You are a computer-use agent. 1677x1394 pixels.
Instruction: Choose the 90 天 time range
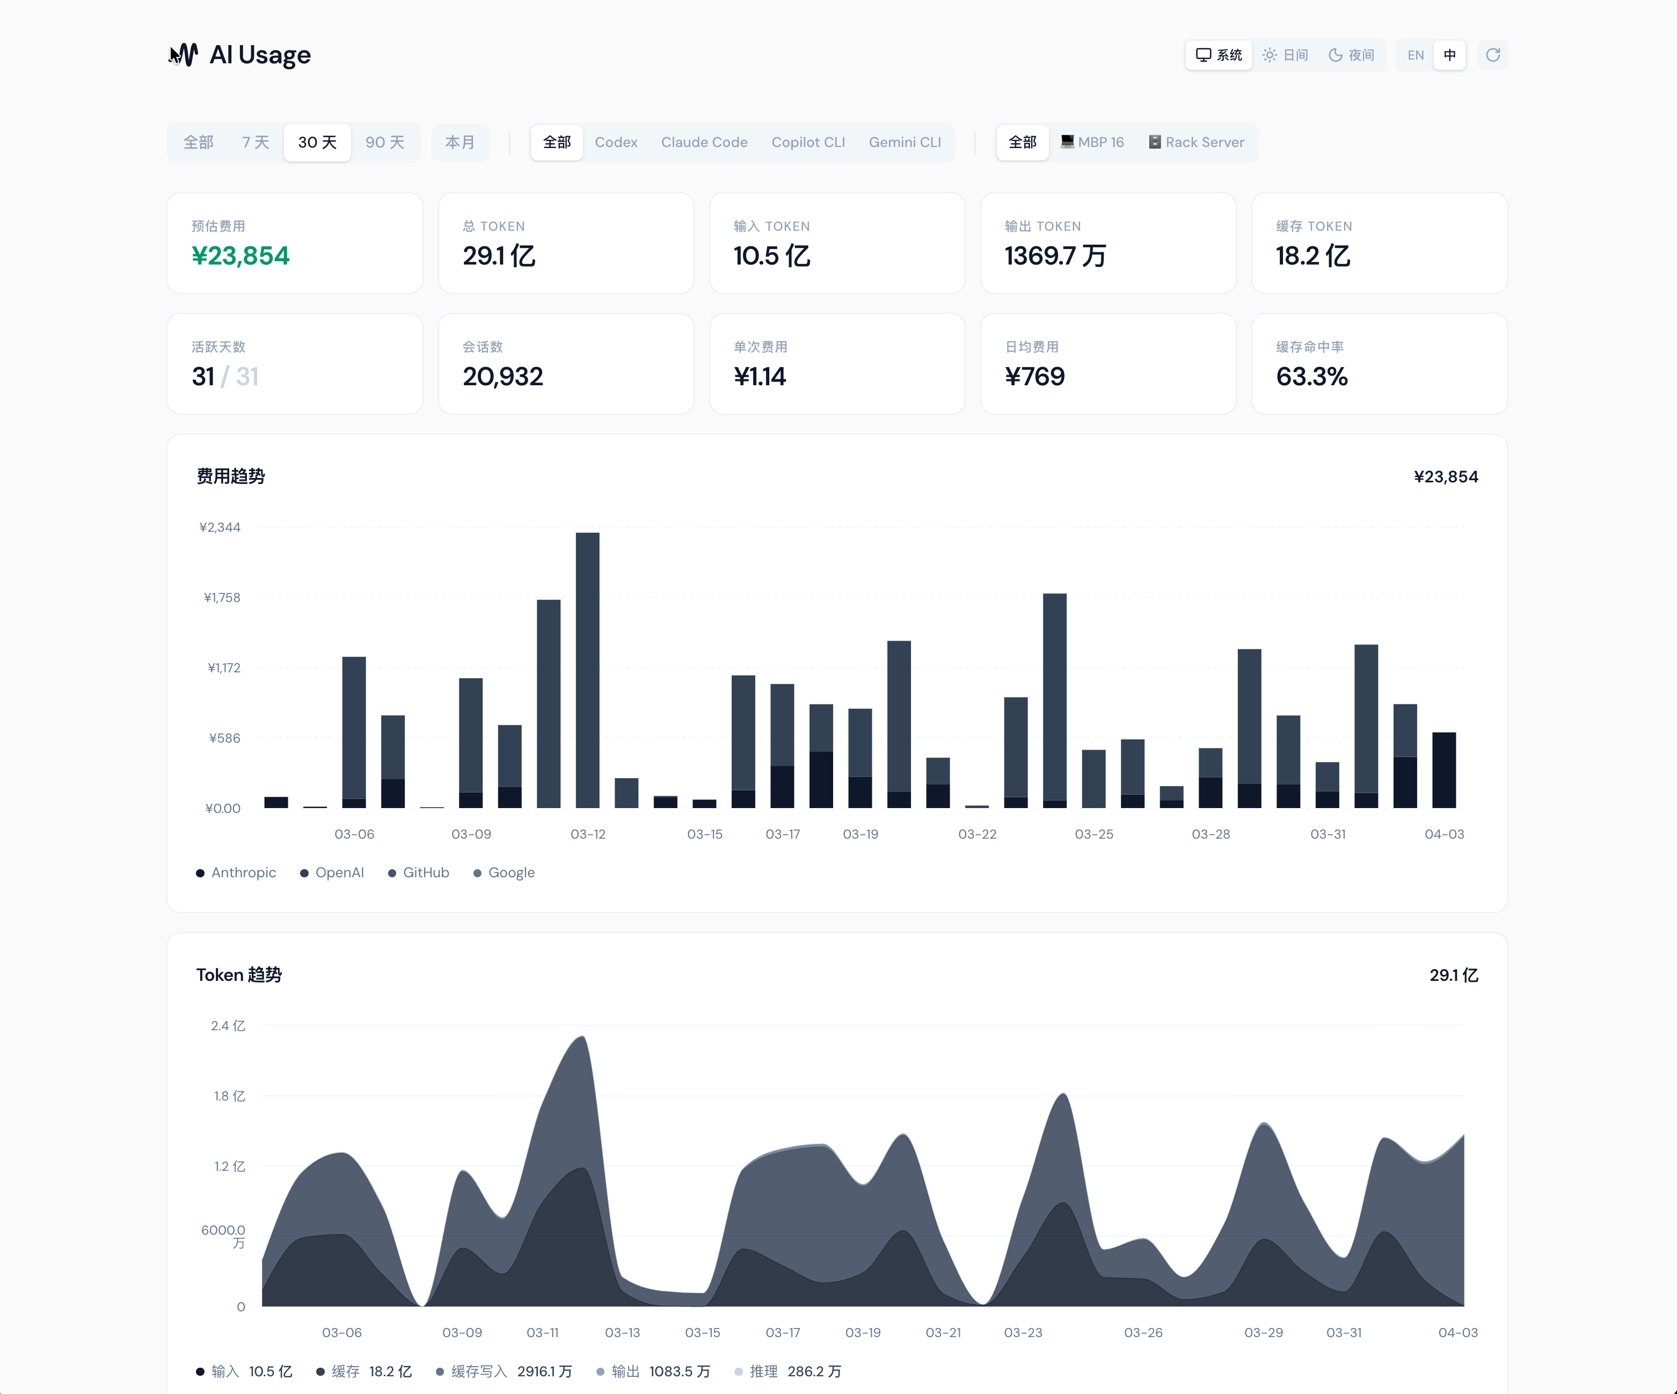point(386,142)
